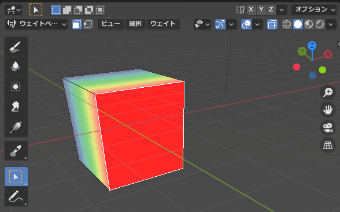
Task: Select the Sample Weight eyedropper tool
Action: (16, 151)
